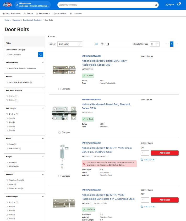
Task: Collapse the Brands filter section
Action: (x=43, y=76)
